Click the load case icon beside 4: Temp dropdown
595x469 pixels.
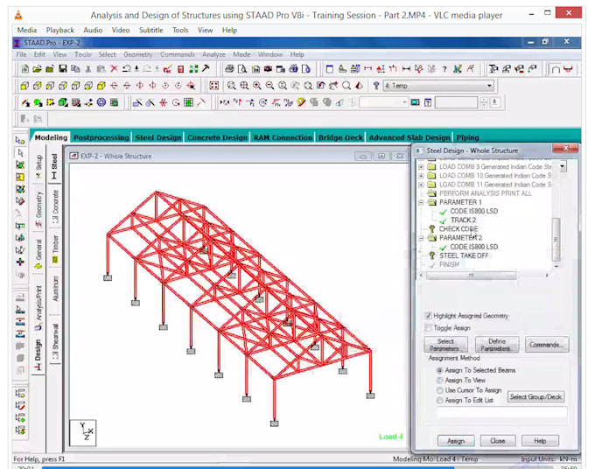click(376, 86)
